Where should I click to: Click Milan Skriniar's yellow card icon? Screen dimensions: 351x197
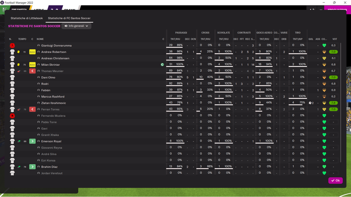(x=18, y=65)
